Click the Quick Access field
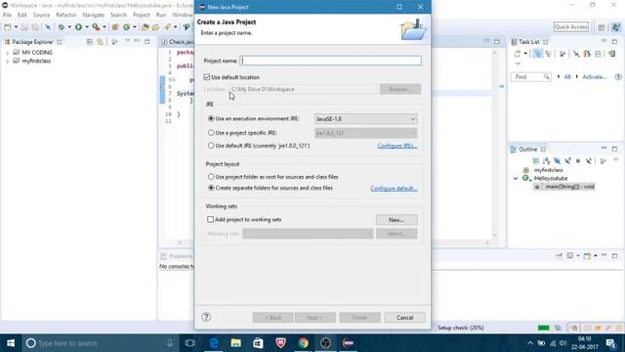Viewport: 625px width, 352px height. pyautogui.click(x=570, y=26)
